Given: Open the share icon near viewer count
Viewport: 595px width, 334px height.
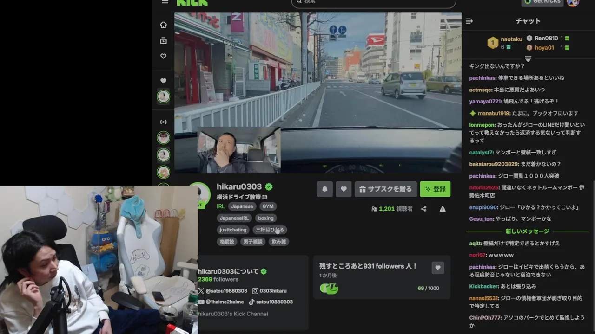Looking at the screenshot, I should [x=423, y=209].
